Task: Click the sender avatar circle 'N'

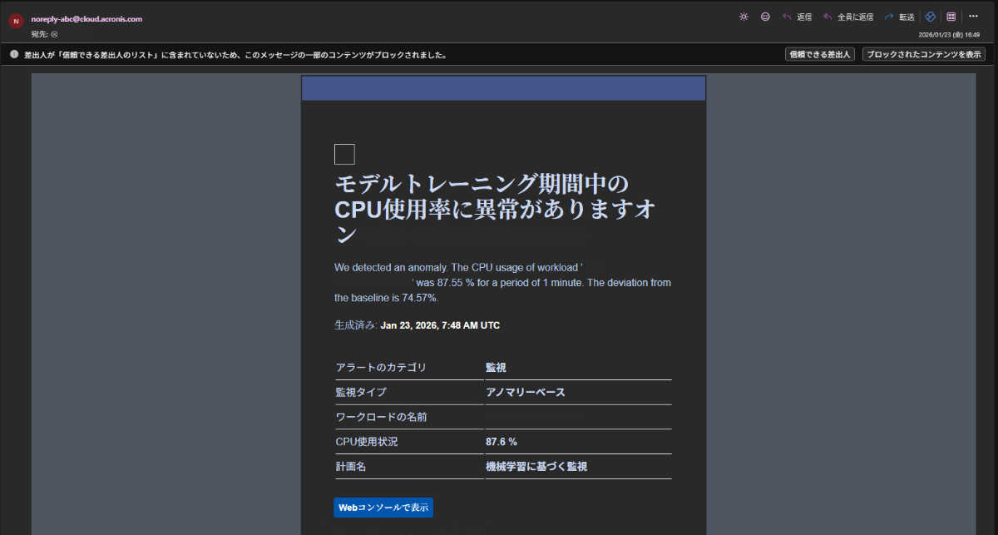Action: (x=16, y=22)
